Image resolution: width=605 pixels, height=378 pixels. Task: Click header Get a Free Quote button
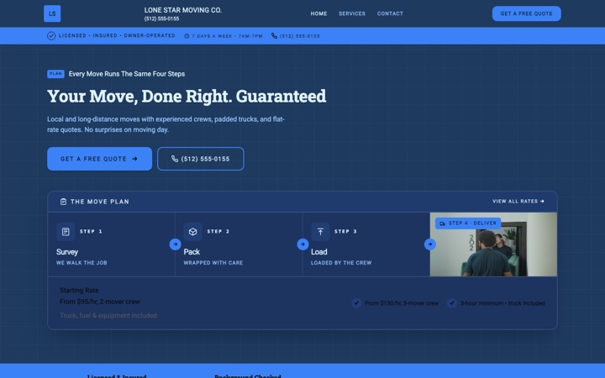526,13
